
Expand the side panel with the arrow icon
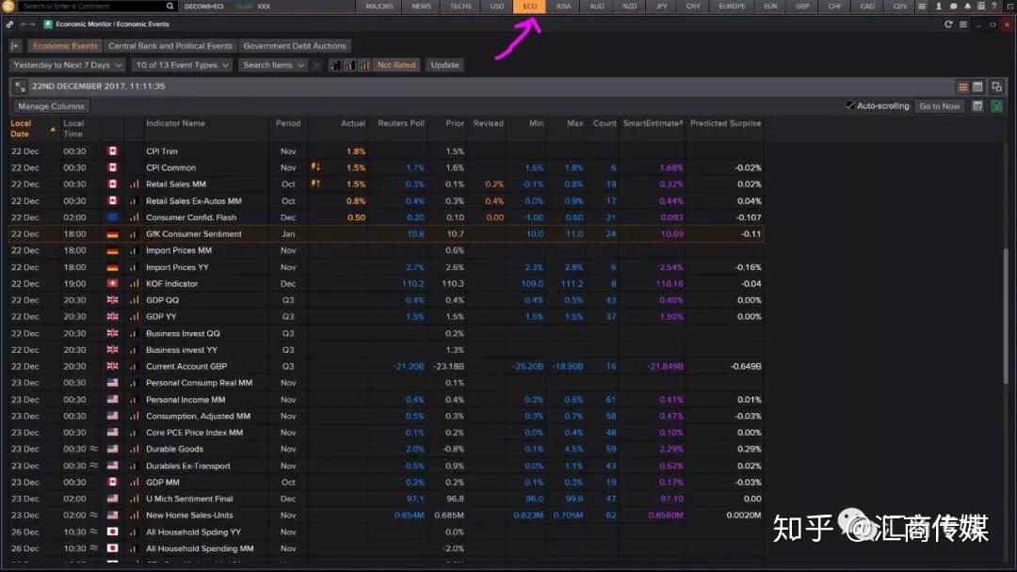15,46
